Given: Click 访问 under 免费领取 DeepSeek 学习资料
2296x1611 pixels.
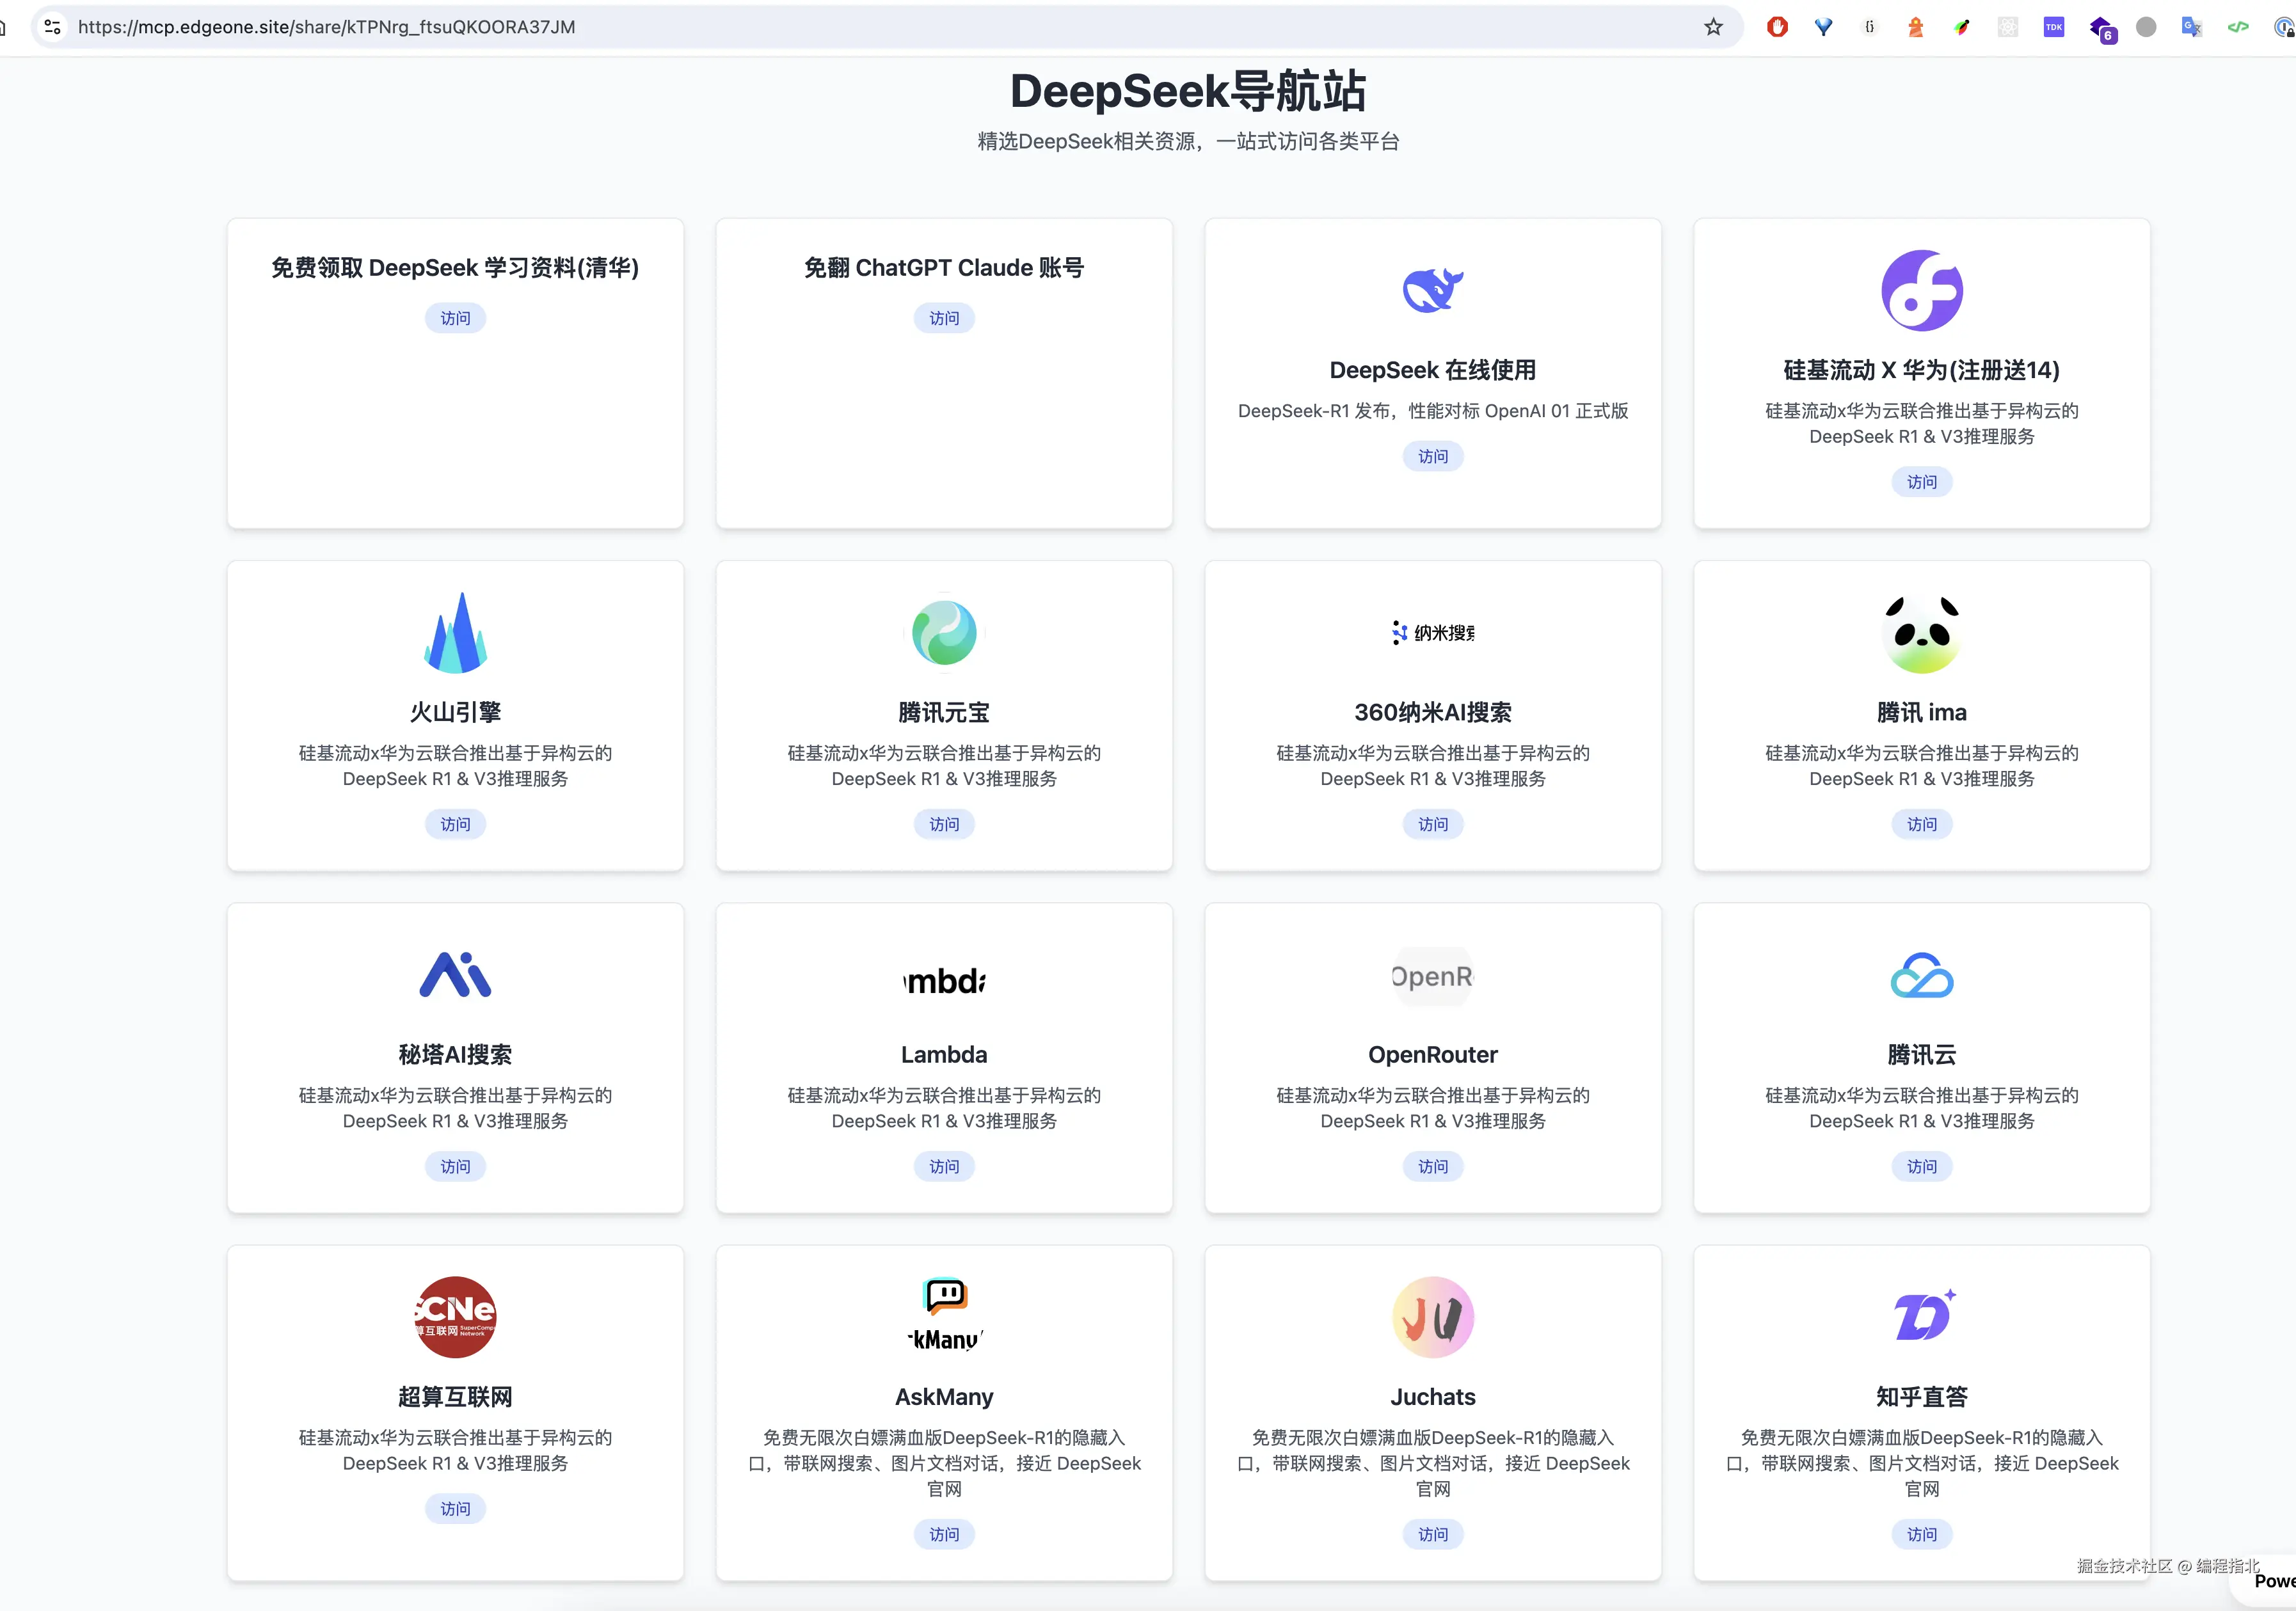Looking at the screenshot, I should (455, 318).
